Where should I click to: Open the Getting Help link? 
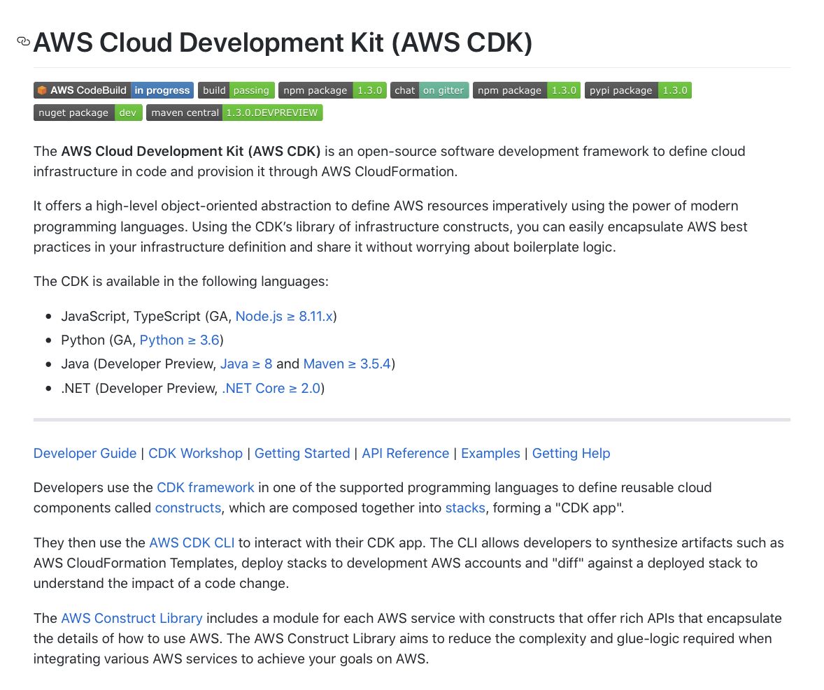[x=571, y=453]
